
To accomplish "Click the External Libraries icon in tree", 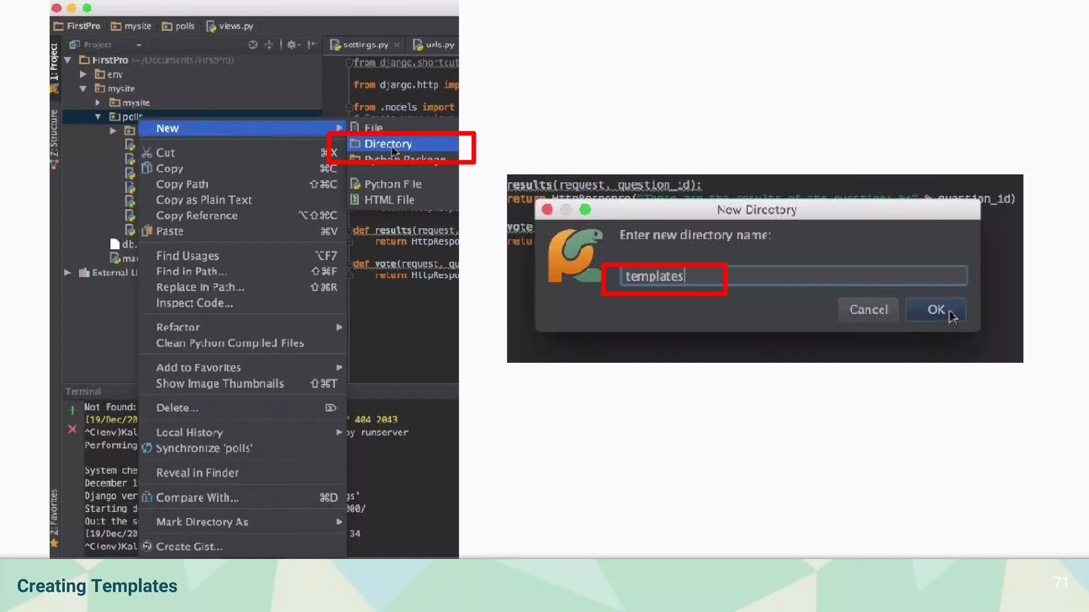I will pyautogui.click(x=84, y=273).
